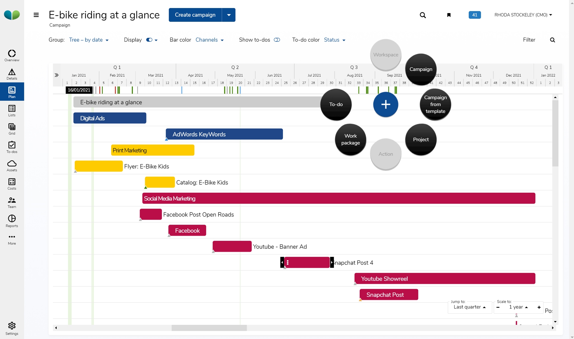
Task: Click the bookmark icon in the header
Action: [x=449, y=15]
